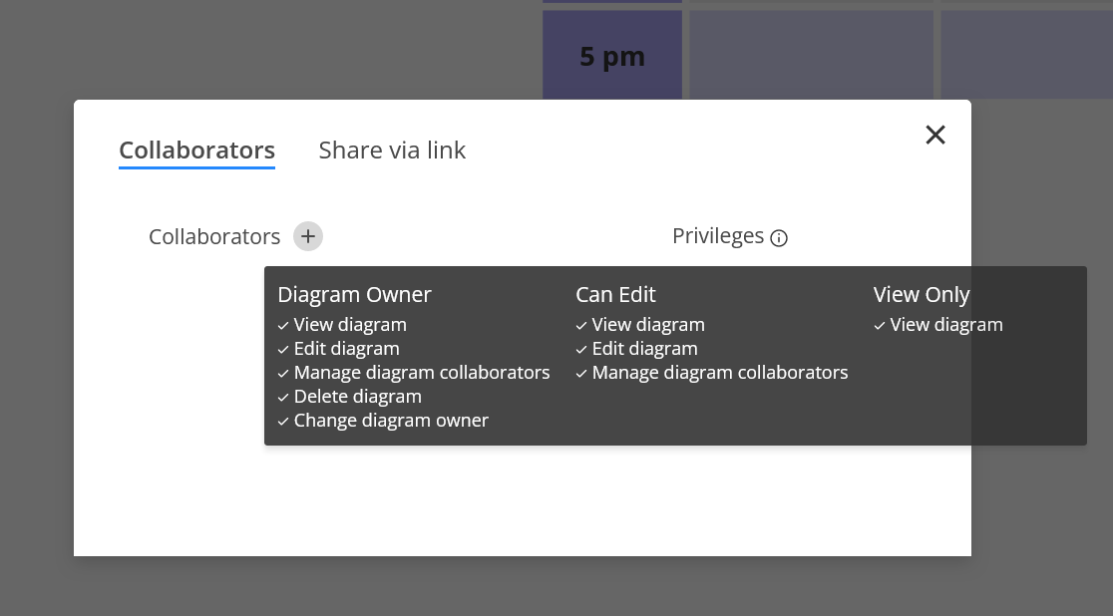Click the Privileges column label

click(717, 236)
